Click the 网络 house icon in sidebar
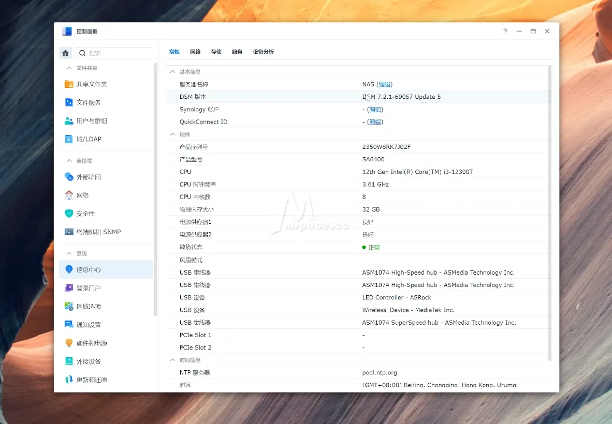 [x=69, y=195]
